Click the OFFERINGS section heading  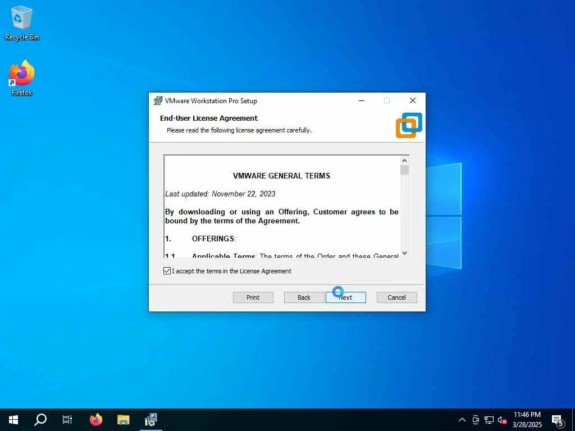click(213, 239)
